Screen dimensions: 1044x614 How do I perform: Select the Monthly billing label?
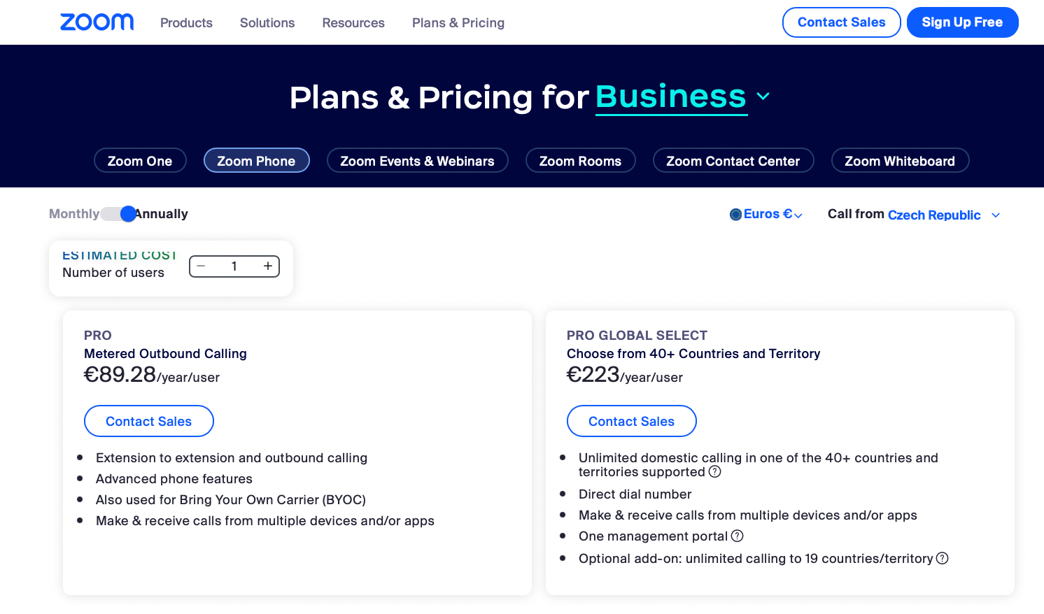(73, 214)
